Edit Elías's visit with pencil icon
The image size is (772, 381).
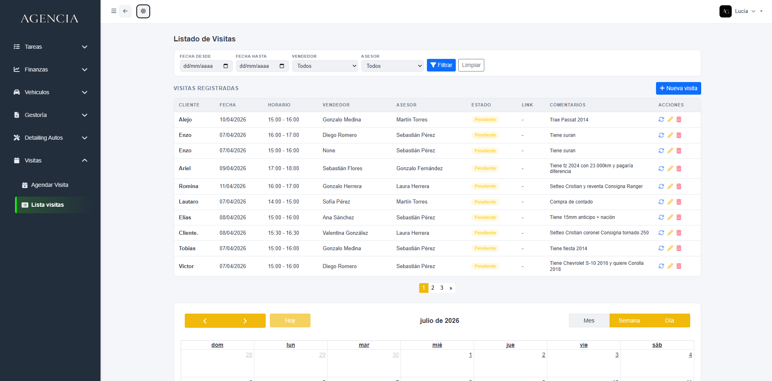[x=670, y=217]
